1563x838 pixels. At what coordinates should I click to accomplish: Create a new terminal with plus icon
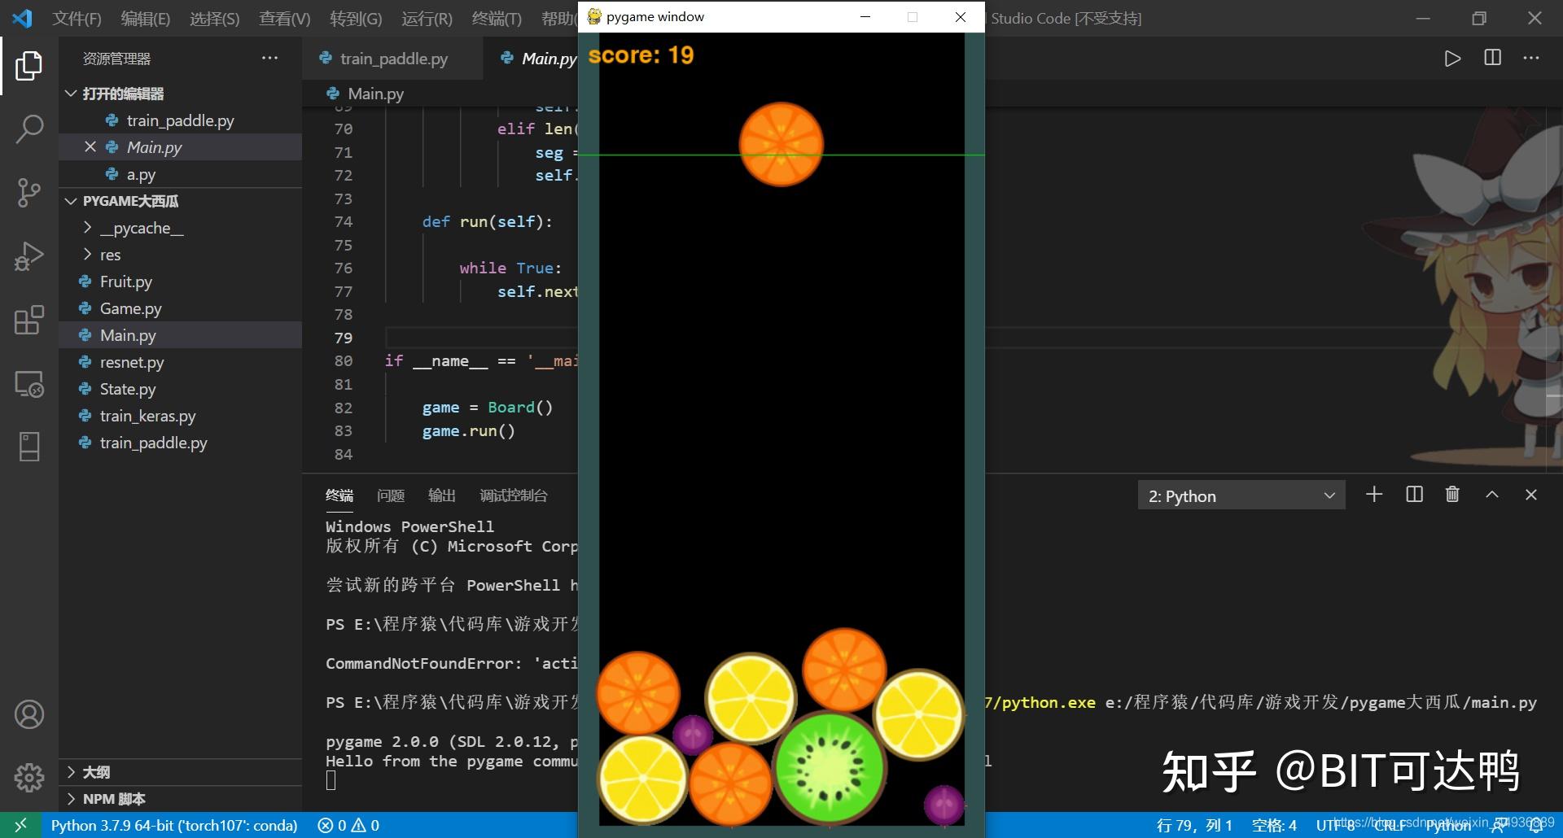click(1374, 495)
